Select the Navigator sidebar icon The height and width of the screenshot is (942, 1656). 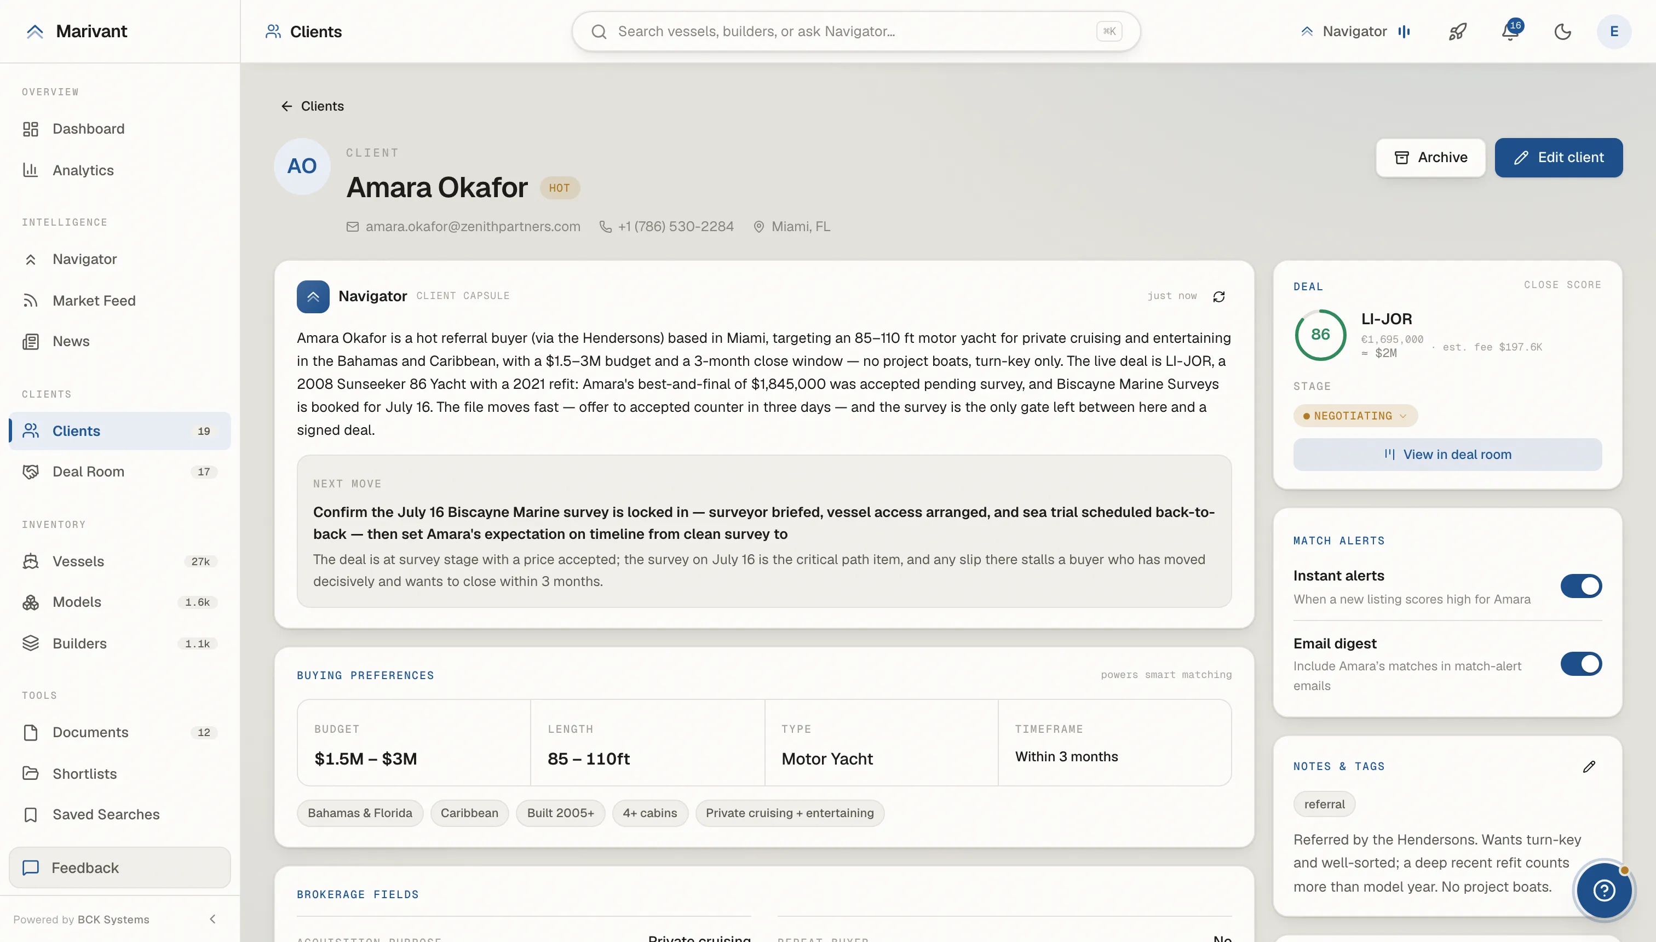point(31,260)
